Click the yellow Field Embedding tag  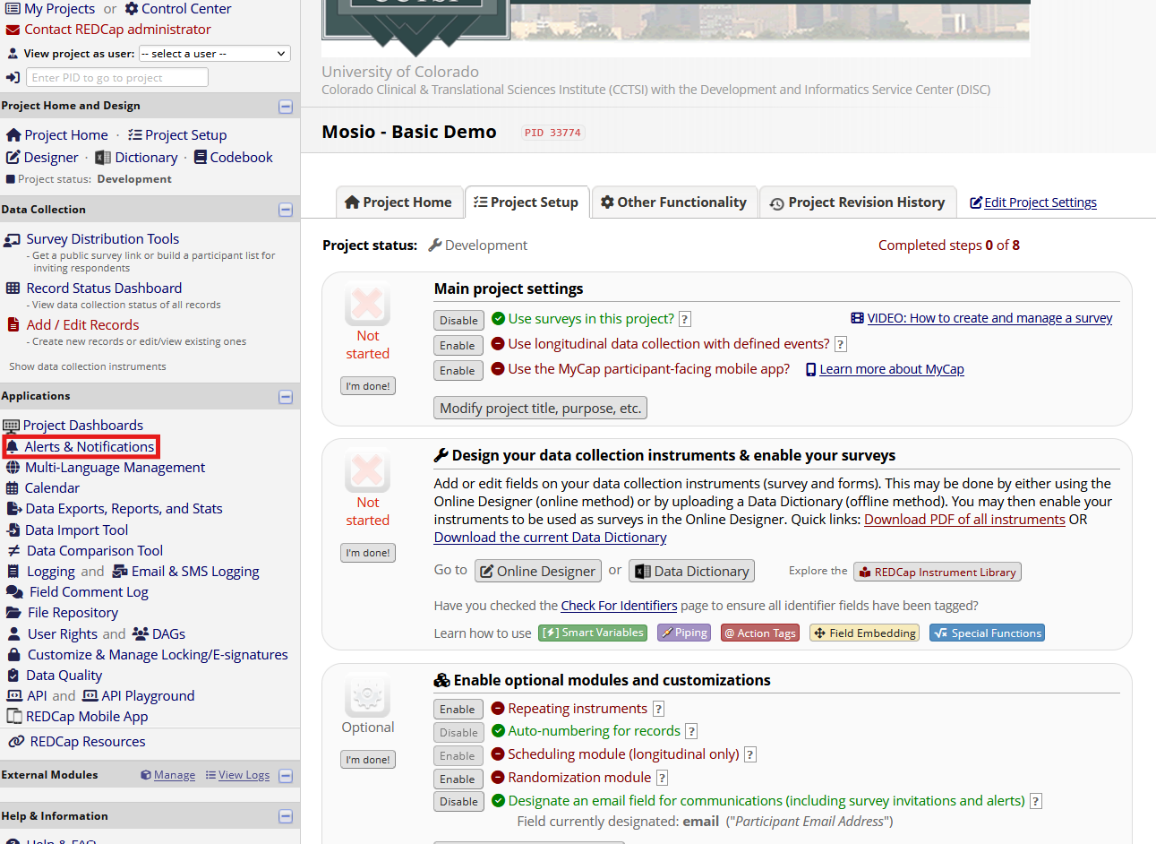pyautogui.click(x=864, y=633)
